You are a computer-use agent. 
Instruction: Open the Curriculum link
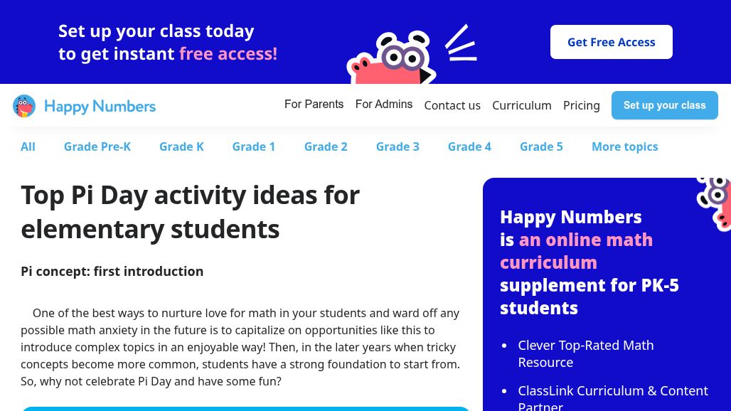pyautogui.click(x=522, y=105)
